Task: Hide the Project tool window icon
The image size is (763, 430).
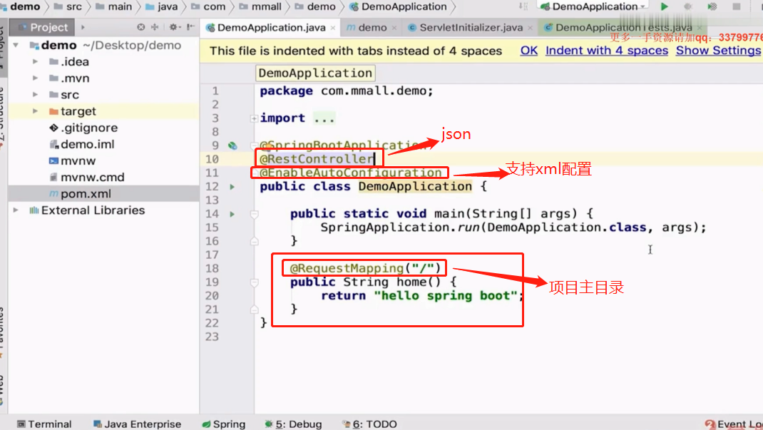Action: [191, 27]
